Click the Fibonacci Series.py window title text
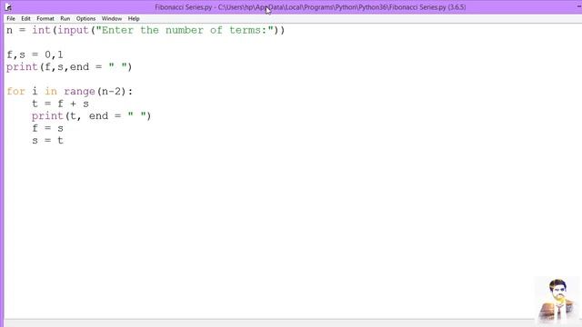The height and width of the screenshot is (327, 582). (x=310, y=7)
